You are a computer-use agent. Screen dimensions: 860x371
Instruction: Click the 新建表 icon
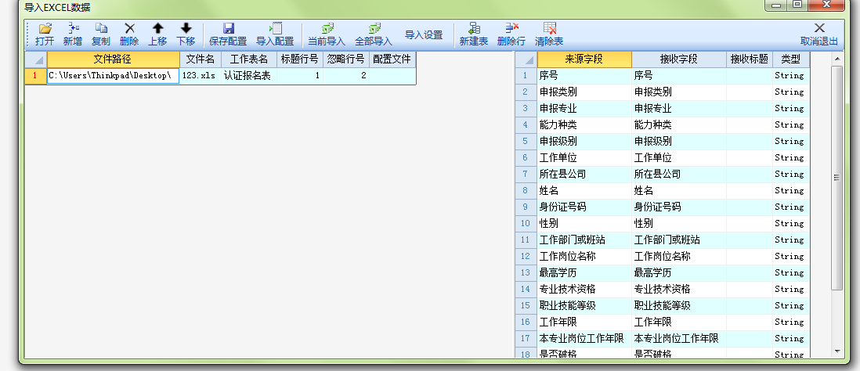[474, 28]
